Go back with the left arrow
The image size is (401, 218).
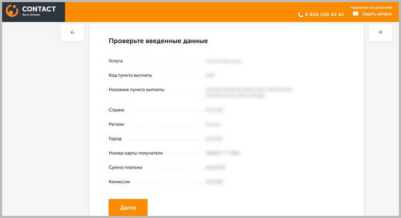tap(73, 33)
